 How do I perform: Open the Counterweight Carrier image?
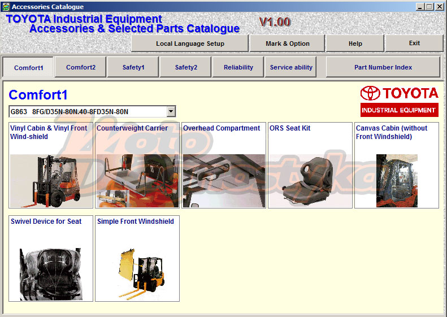pyautogui.click(x=138, y=181)
